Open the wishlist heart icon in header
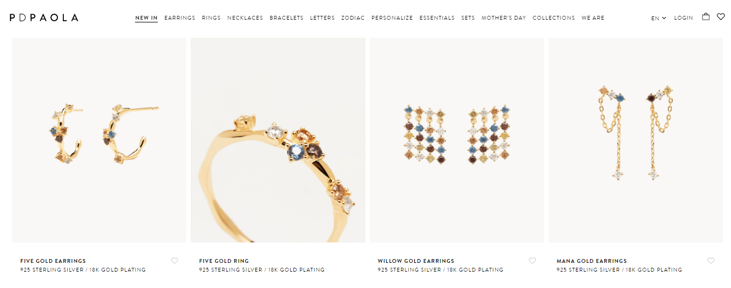731x288 pixels. tap(721, 17)
